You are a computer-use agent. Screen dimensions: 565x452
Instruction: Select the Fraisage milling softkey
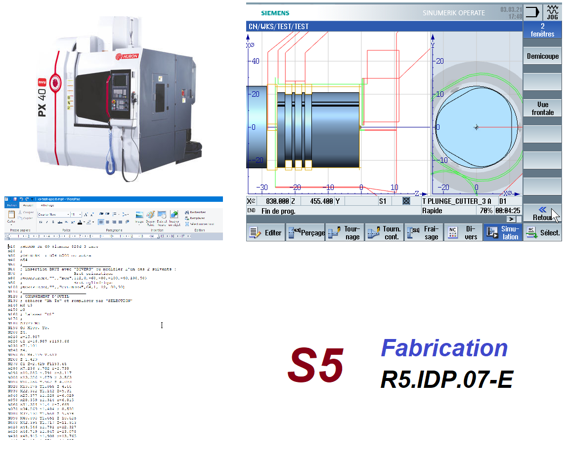[424, 233]
